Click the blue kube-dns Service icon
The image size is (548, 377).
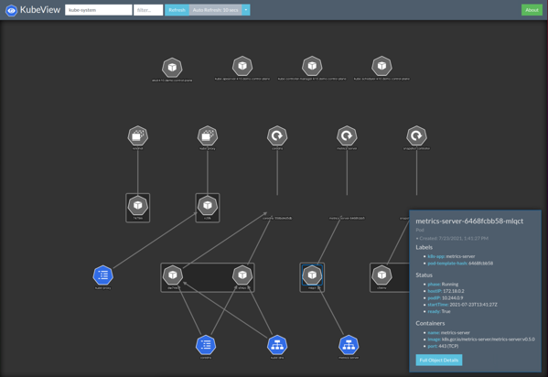277,345
